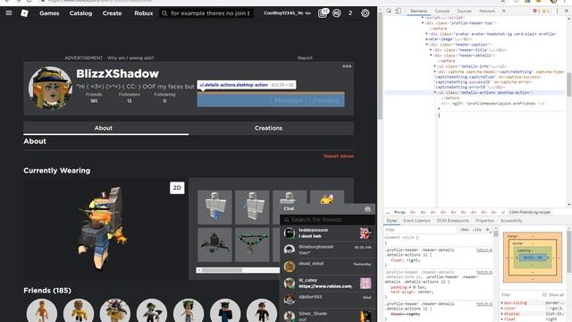Click BlizzXShadow's profile avatar headshot
This screenshot has height=322, width=572.
click(50, 88)
